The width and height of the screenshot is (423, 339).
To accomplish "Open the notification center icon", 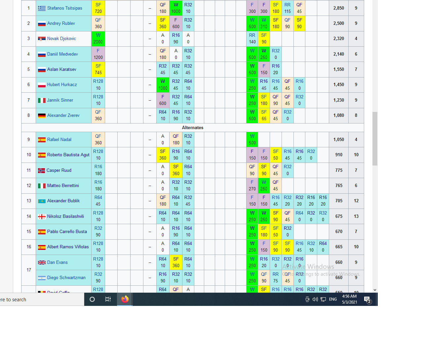I will tap(367, 300).
